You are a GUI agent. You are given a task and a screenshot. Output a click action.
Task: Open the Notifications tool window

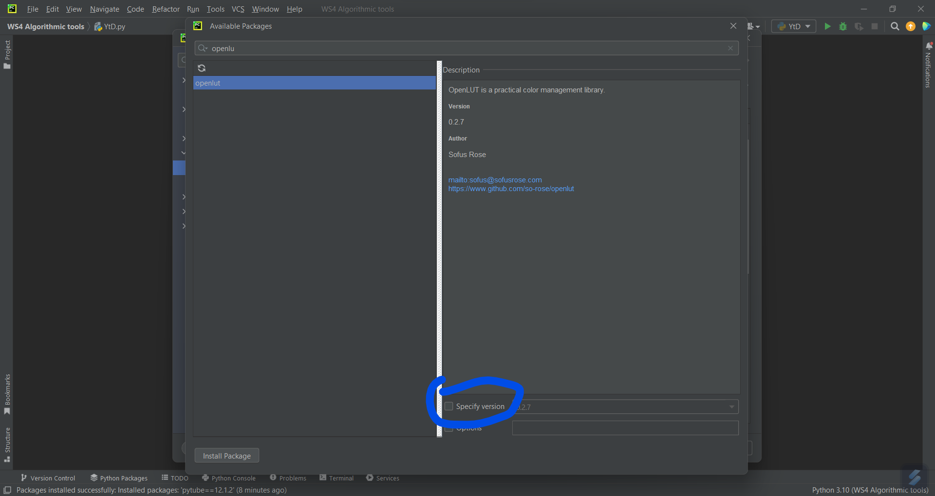point(928,65)
